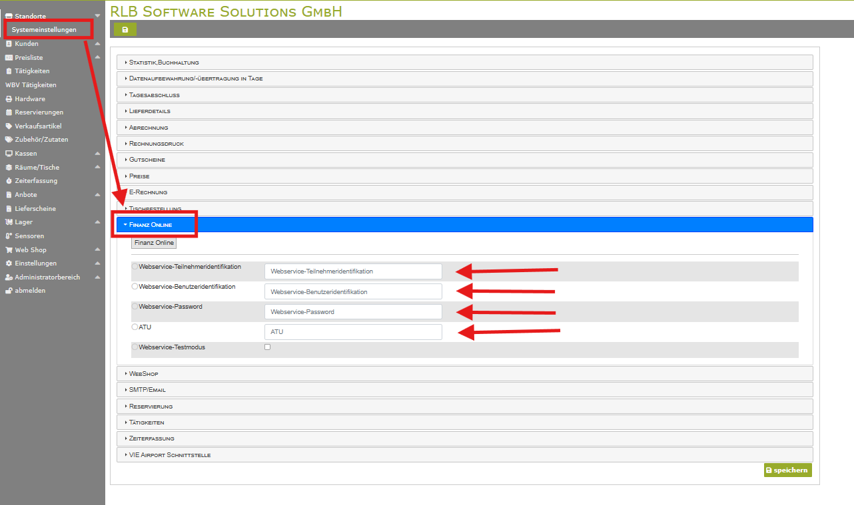Enable the Webservice-Testmodus checkbox
854x505 pixels.
tap(268, 347)
